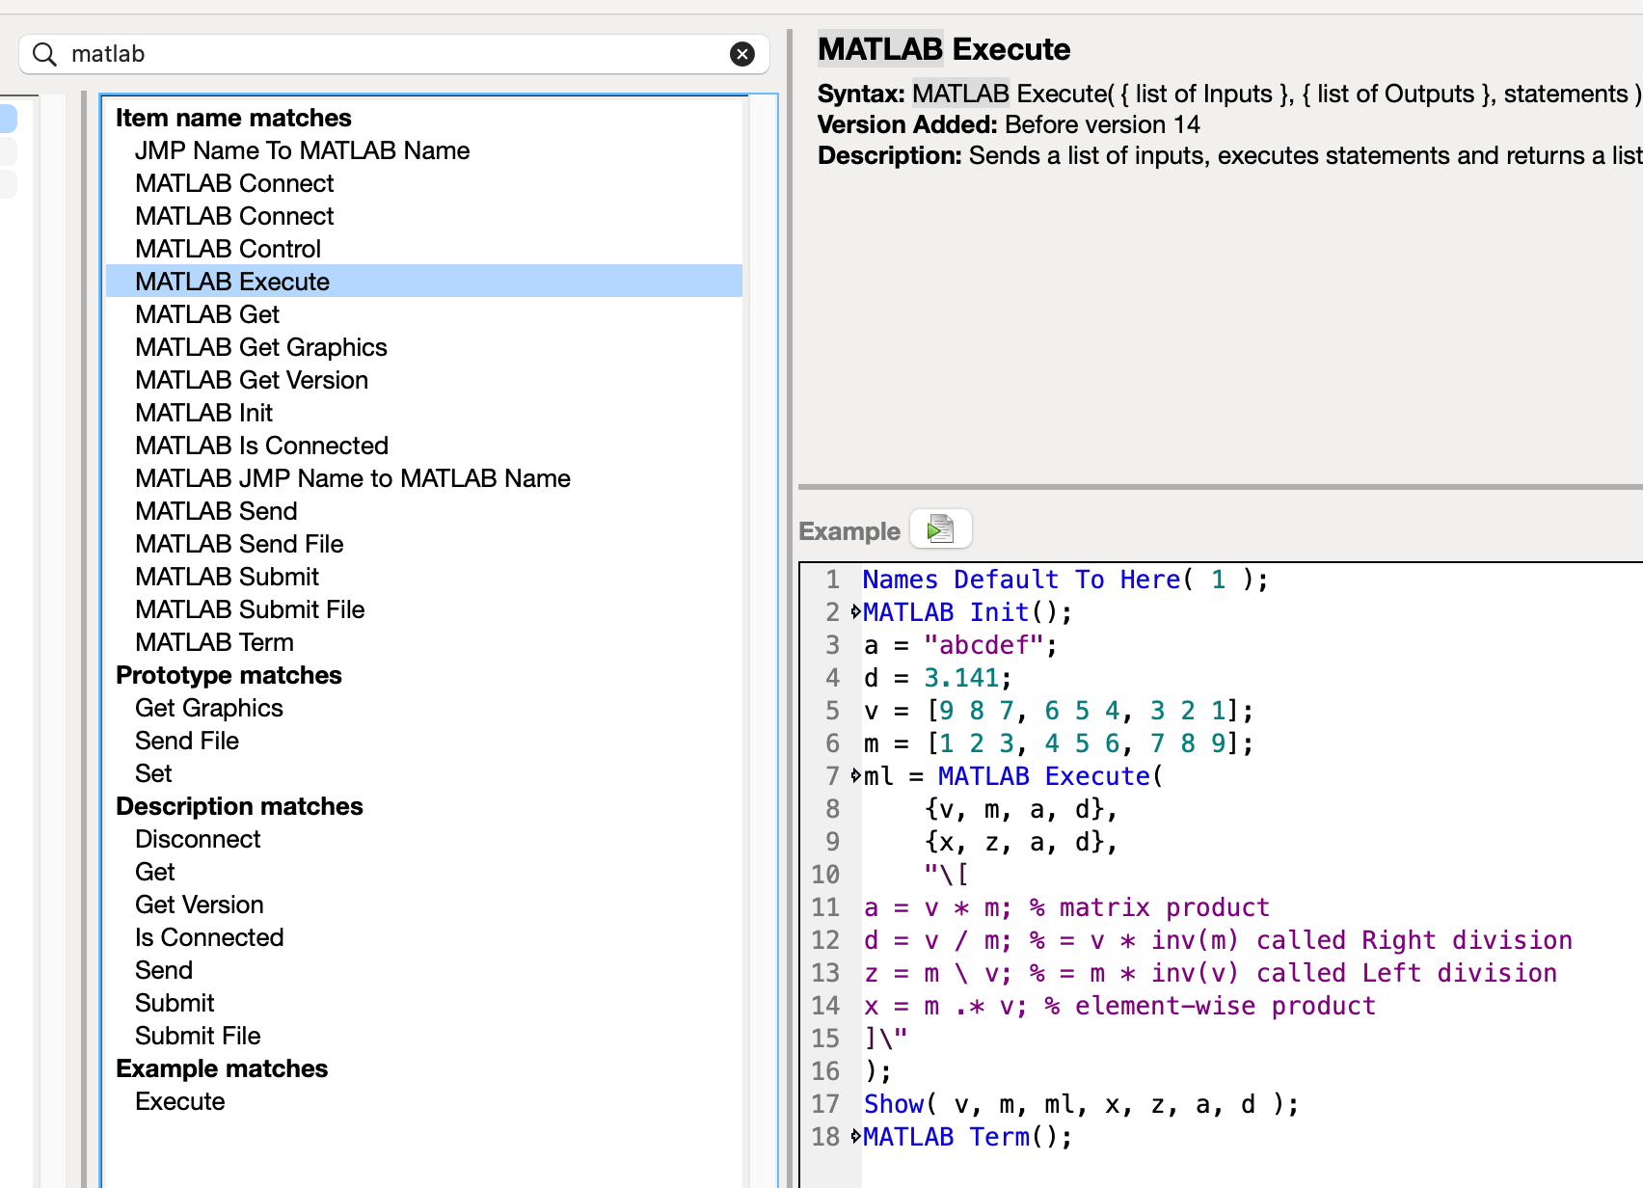Select the MATLAB Submit File entry
The height and width of the screenshot is (1188, 1643).
pyautogui.click(x=249, y=609)
